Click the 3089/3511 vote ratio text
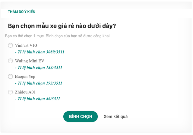The width and height of the screenshot is (193, 135). (x=55, y=52)
